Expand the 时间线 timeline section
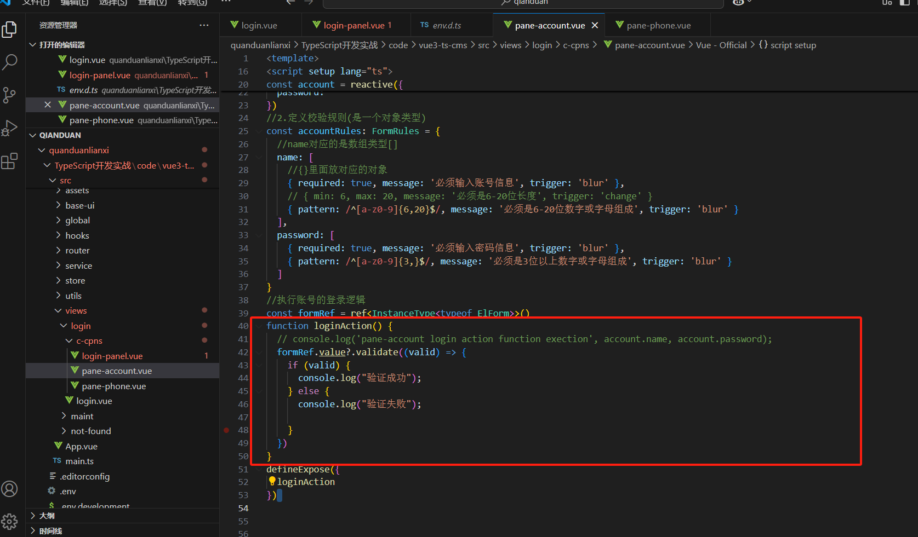Image resolution: width=918 pixels, height=537 pixels. click(122, 530)
